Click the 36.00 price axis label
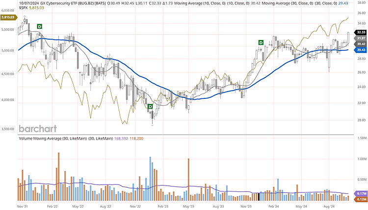 [x=361, y=13]
